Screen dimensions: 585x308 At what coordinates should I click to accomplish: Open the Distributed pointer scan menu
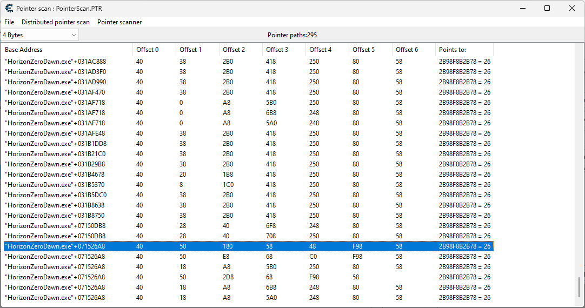click(56, 22)
